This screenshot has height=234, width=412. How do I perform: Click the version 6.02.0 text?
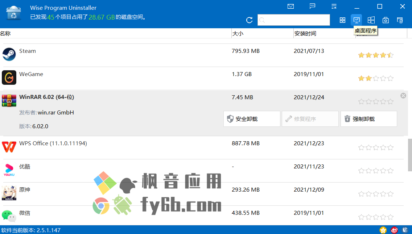[x=40, y=126]
